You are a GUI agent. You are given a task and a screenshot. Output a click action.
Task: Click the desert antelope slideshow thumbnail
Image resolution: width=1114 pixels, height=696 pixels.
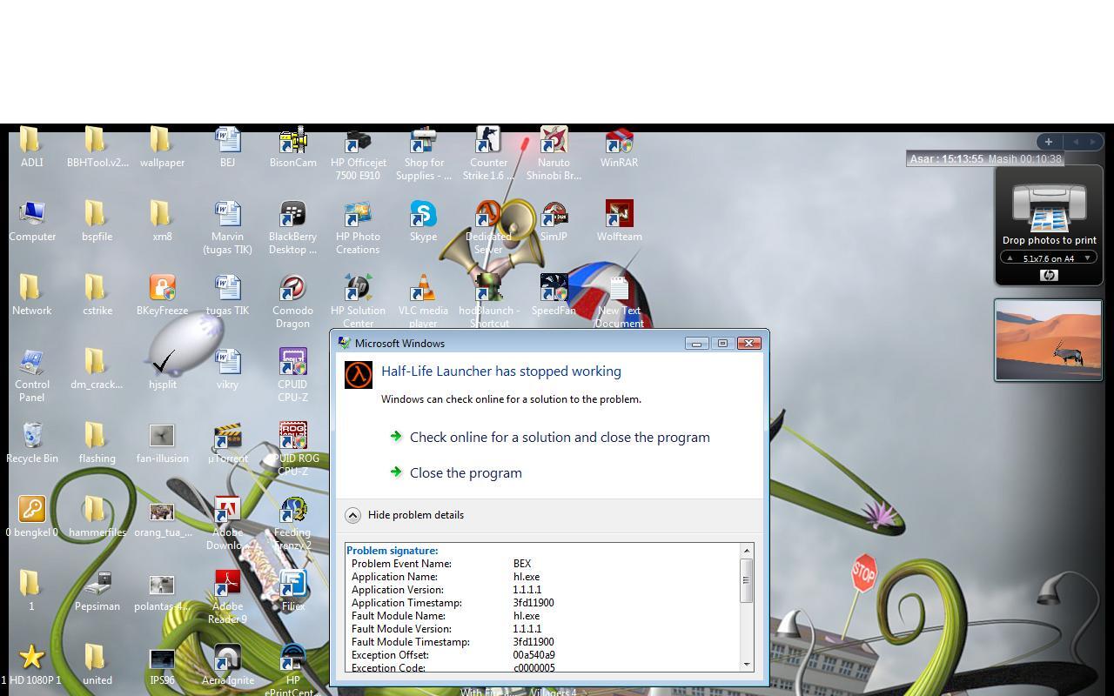click(x=1048, y=340)
